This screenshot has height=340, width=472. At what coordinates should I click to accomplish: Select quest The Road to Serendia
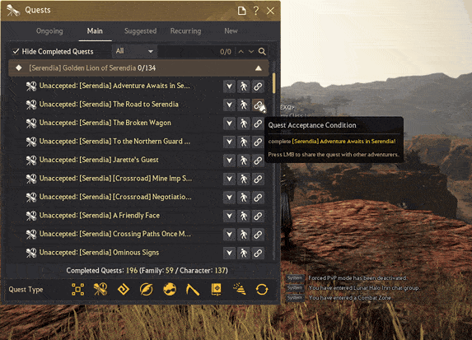click(x=109, y=105)
